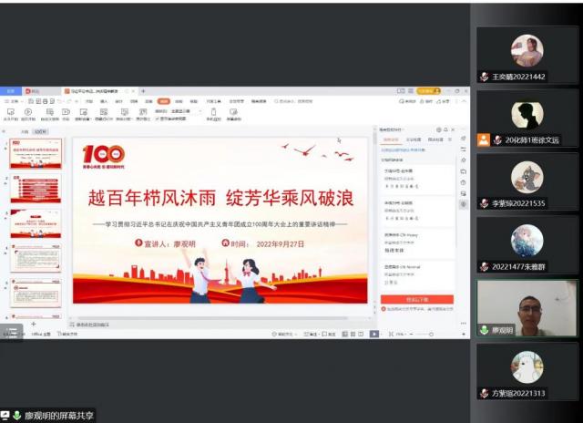
Task: Open a new document tab with plus icon
Action: point(142,91)
